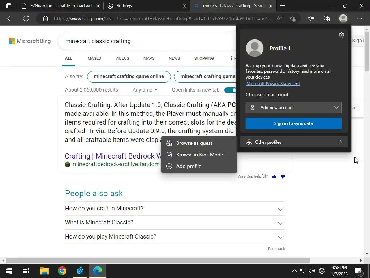
Task: Select Browse as guest
Action: pyautogui.click(x=199, y=143)
